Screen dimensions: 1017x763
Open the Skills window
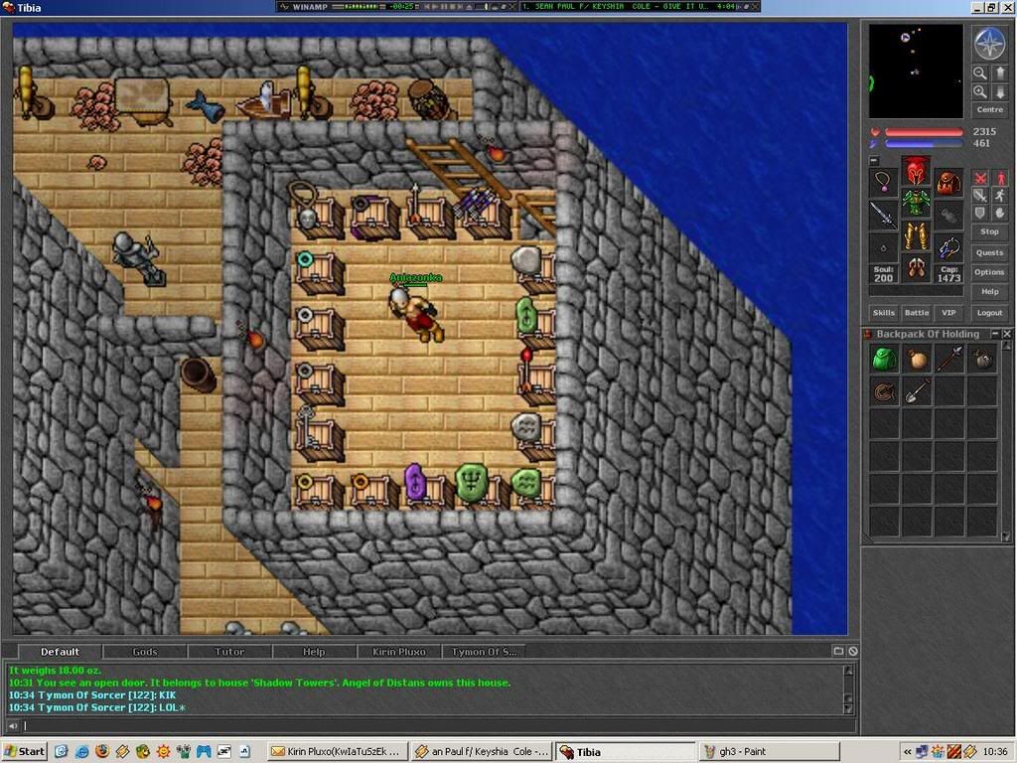[883, 313]
